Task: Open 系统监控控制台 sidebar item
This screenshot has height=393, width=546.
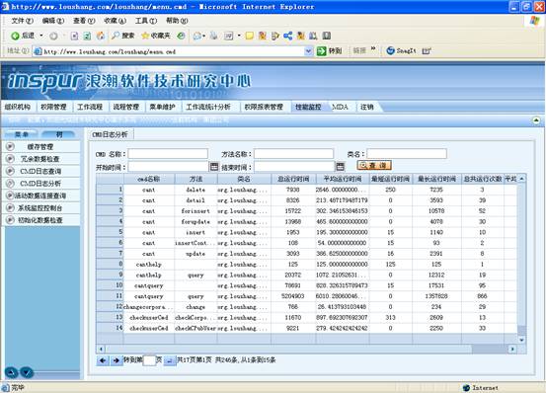Action: 40,208
